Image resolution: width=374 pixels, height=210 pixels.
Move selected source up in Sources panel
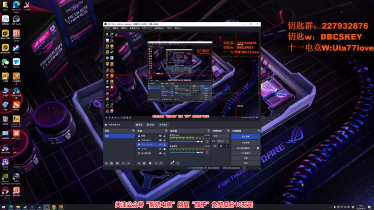pos(156,163)
